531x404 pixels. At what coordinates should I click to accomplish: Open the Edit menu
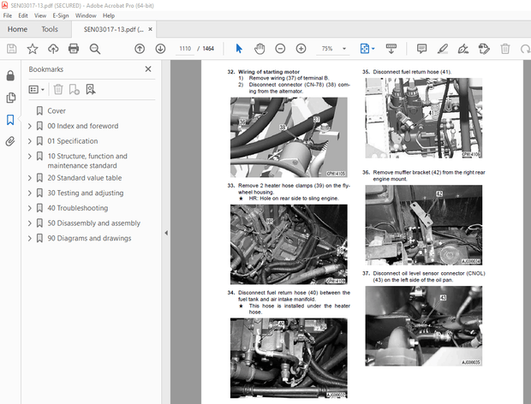click(x=23, y=15)
